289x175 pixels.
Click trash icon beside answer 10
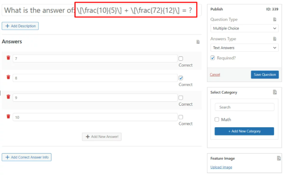point(8,116)
